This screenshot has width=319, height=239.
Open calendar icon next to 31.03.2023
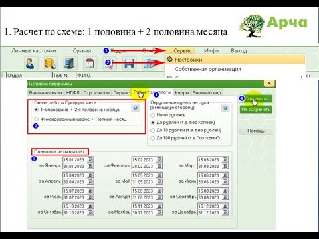point(225,166)
